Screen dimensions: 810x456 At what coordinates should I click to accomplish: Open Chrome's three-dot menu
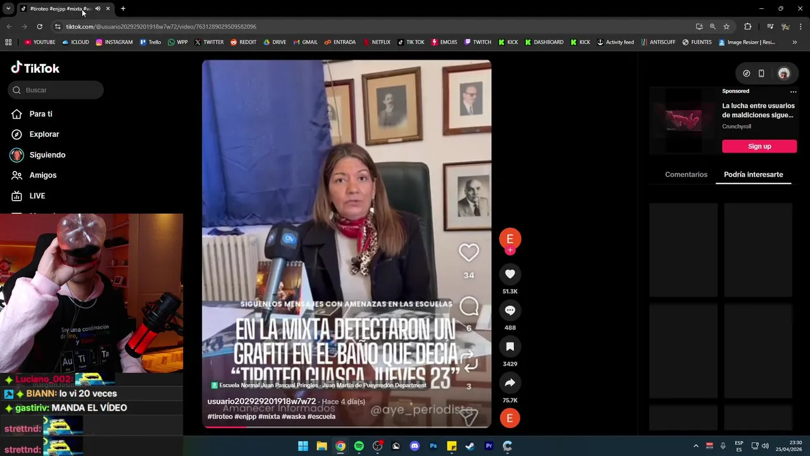801,27
